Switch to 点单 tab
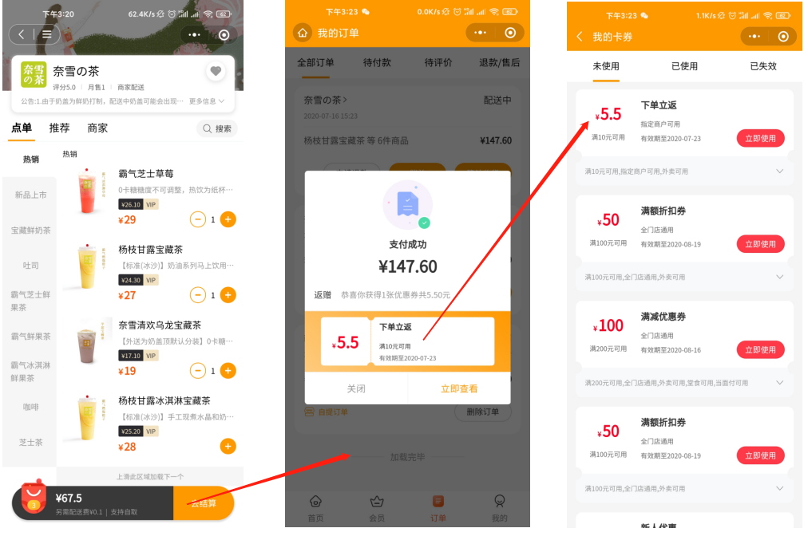Screen dimensions: 808x536 click(22, 128)
